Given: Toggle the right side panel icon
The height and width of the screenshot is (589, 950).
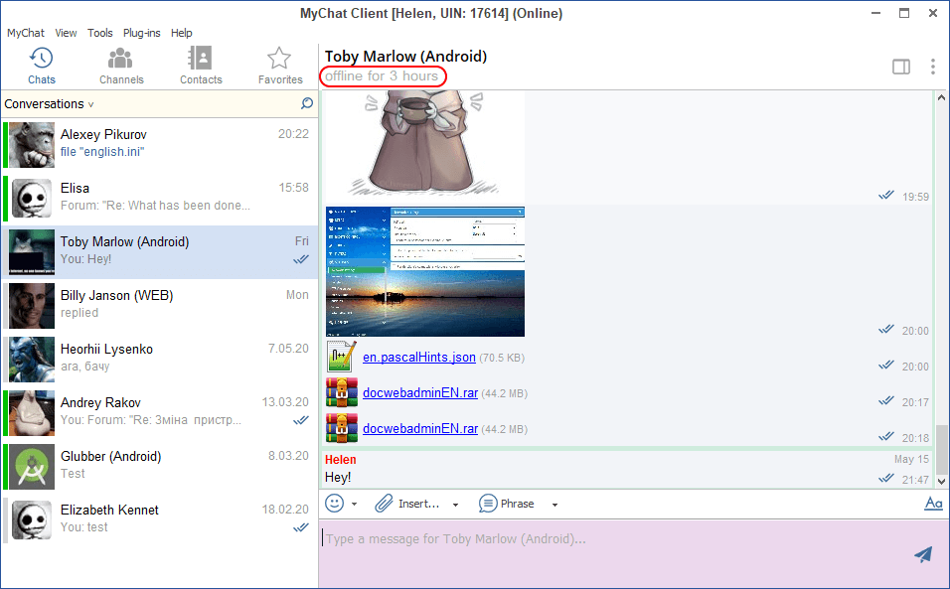Looking at the screenshot, I should [x=901, y=67].
